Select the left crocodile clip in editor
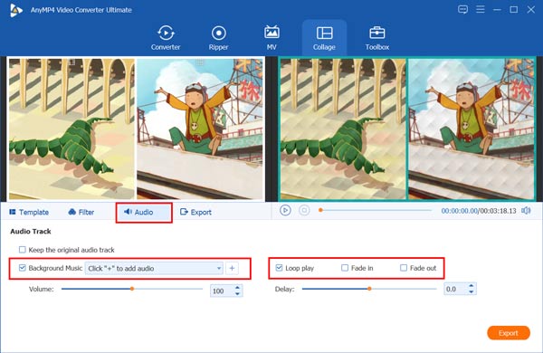The height and width of the screenshot is (353, 543). [x=71, y=129]
